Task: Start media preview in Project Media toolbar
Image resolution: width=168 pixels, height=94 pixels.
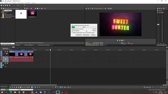Action: tap(35, 9)
